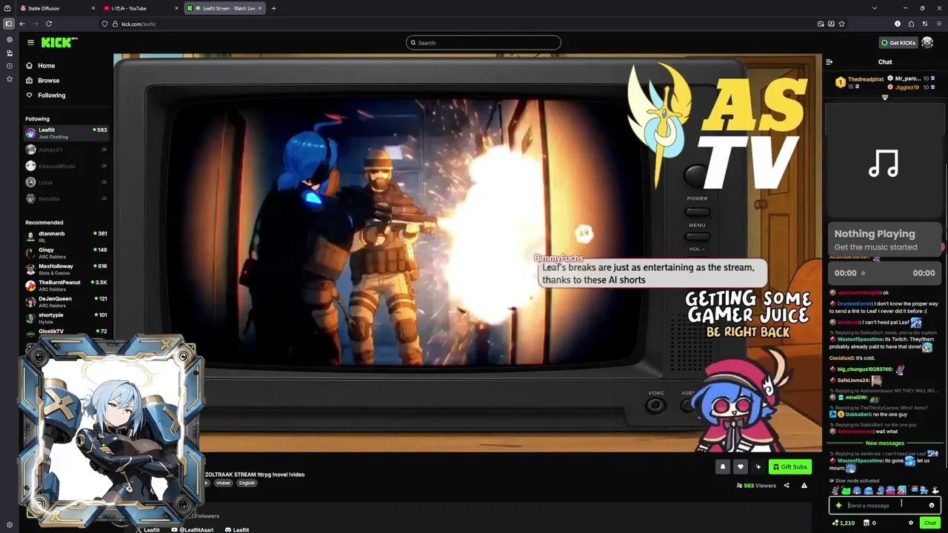Open Following in sidebar
The width and height of the screenshot is (948, 533).
(x=51, y=95)
